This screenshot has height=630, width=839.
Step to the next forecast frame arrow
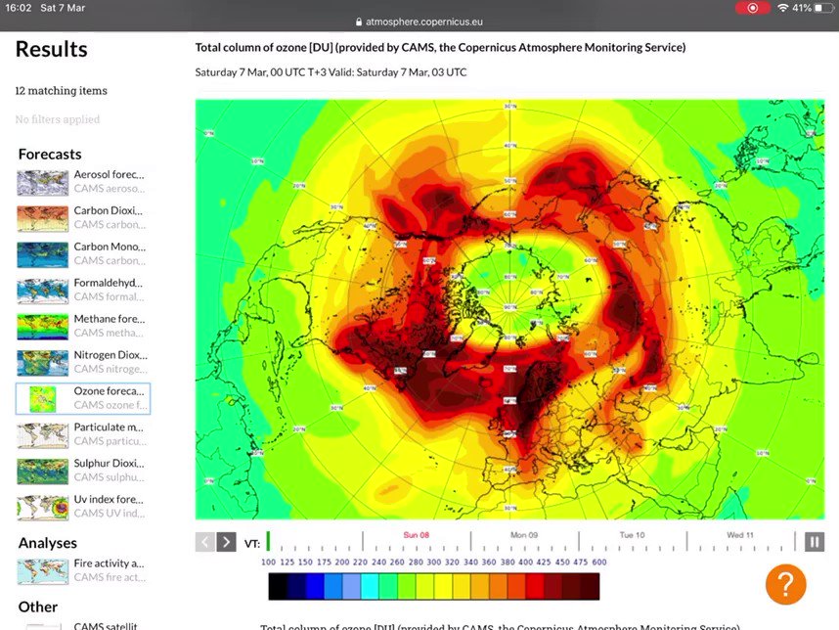coord(226,542)
